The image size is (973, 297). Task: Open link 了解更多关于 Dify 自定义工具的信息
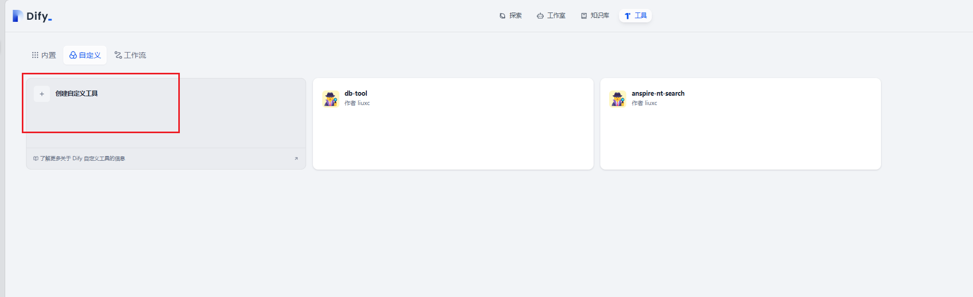(82, 159)
